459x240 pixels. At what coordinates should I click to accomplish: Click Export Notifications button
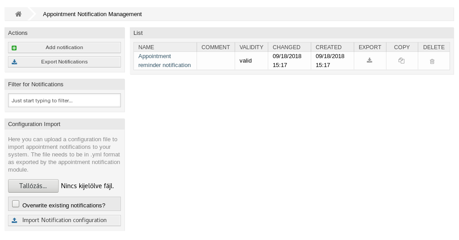click(64, 62)
